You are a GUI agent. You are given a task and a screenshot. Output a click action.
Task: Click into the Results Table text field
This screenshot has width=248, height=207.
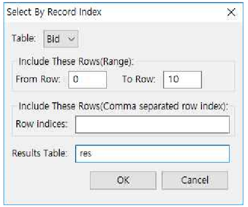[152, 154]
